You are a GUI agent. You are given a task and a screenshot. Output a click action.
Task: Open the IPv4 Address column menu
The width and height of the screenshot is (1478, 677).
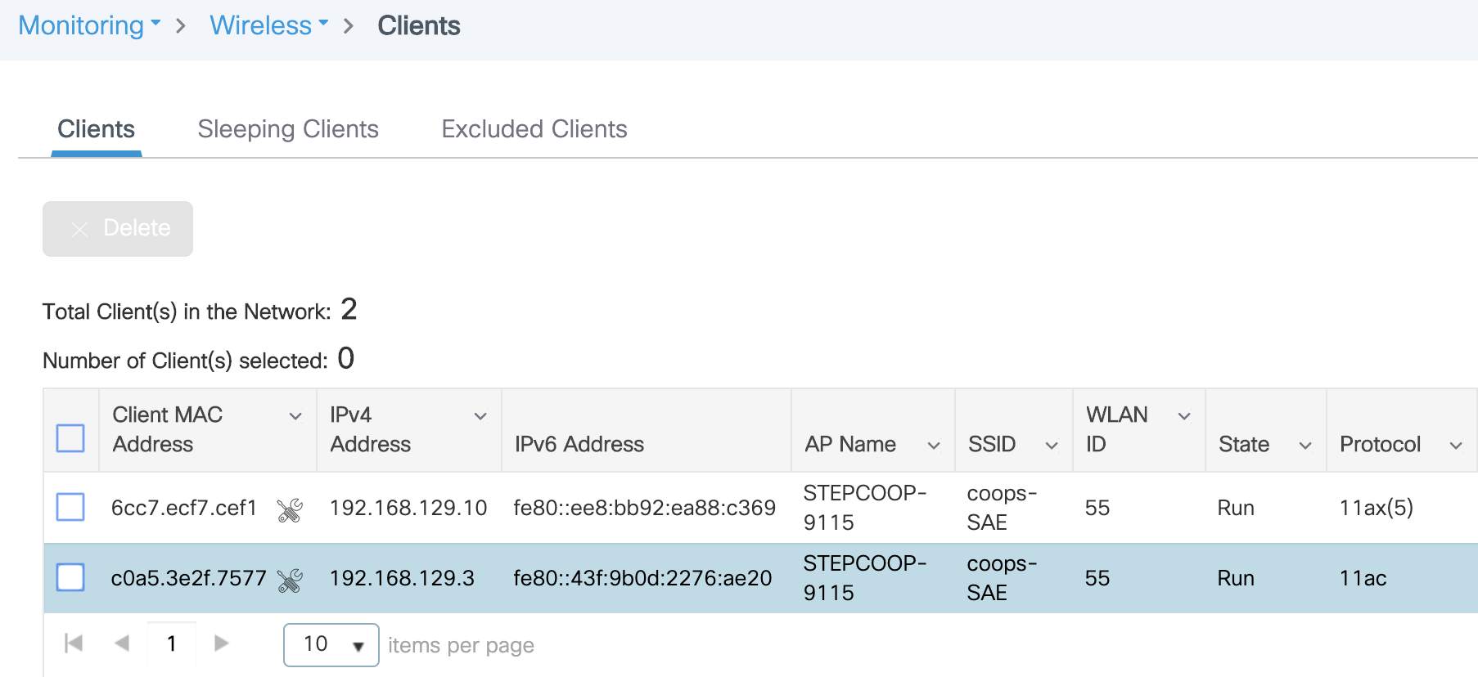pyautogui.click(x=480, y=416)
